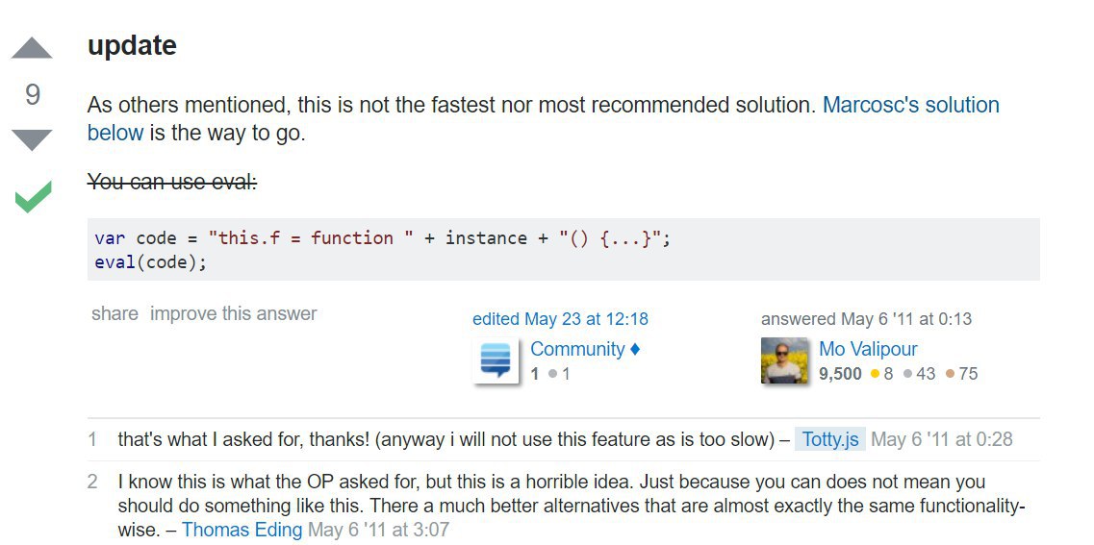The height and width of the screenshot is (545, 1094).
Task: Upvote the answer with the up arrow
Action: coord(32,48)
